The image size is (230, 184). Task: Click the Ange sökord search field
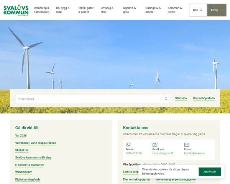pyautogui.click(x=93, y=99)
